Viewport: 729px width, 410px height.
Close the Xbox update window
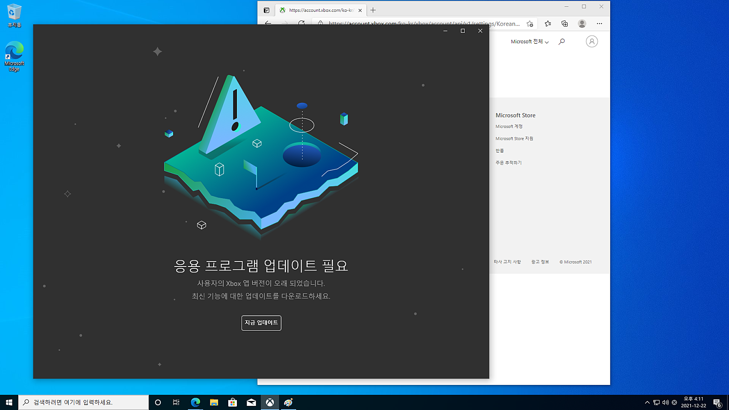tap(480, 31)
